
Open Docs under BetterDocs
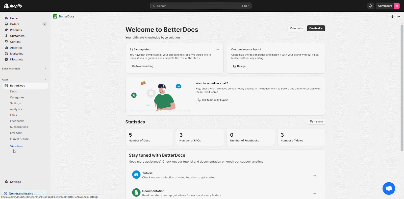coord(13,91)
